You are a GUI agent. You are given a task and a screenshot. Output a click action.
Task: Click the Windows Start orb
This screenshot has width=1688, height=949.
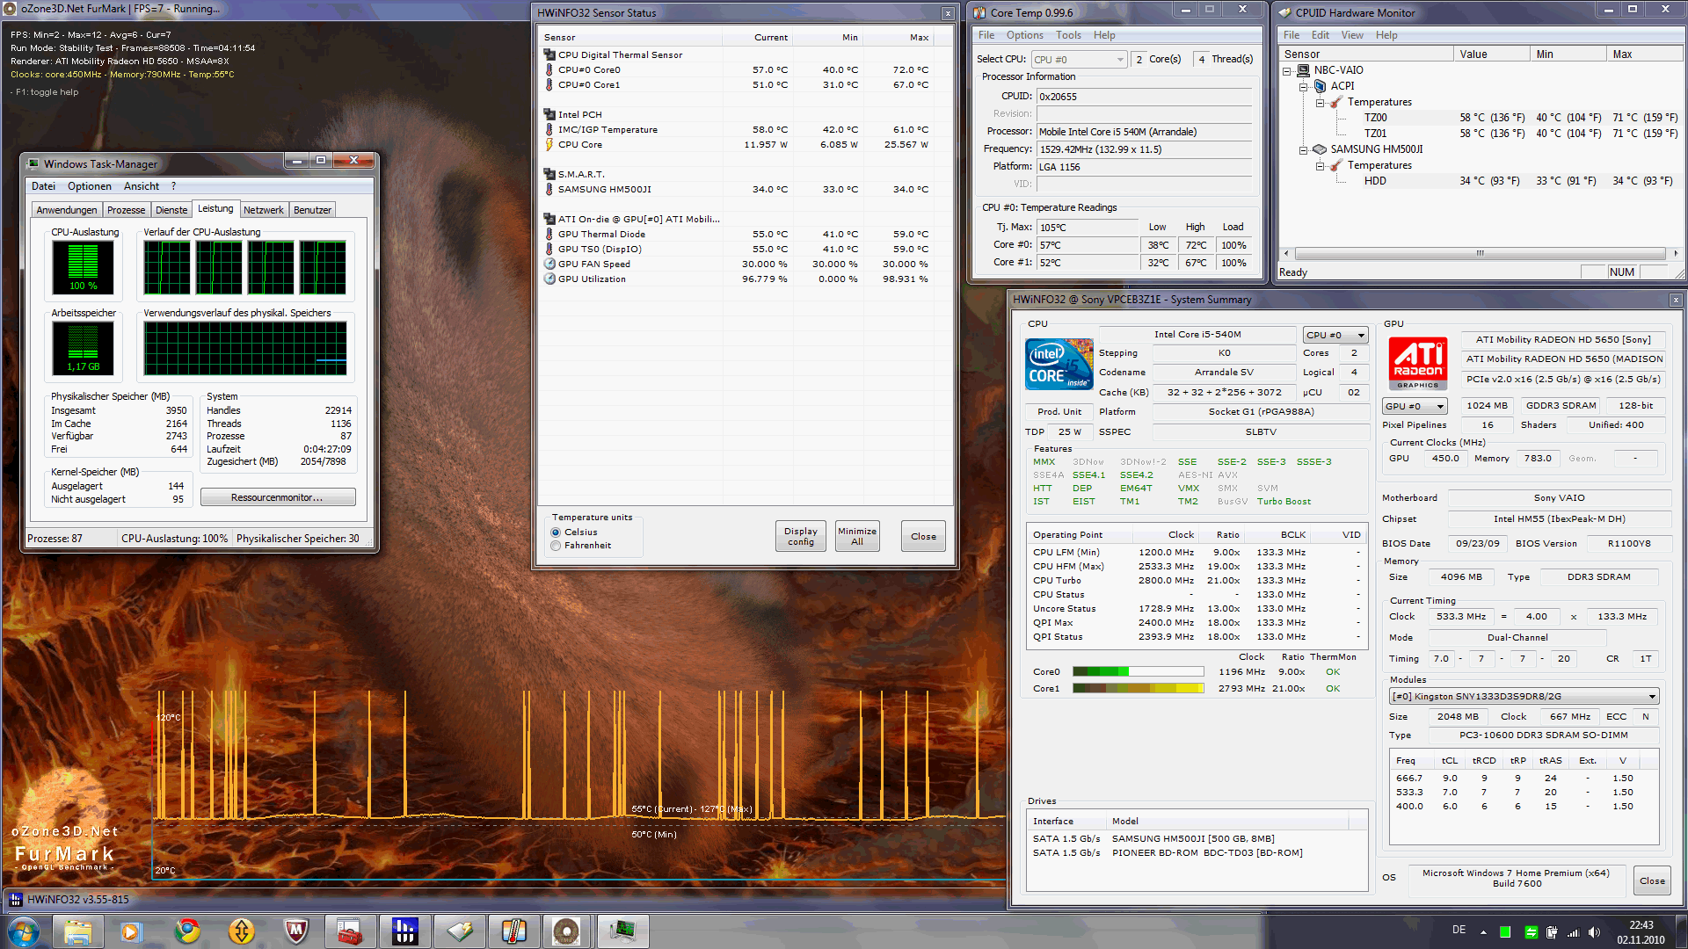tap(24, 931)
